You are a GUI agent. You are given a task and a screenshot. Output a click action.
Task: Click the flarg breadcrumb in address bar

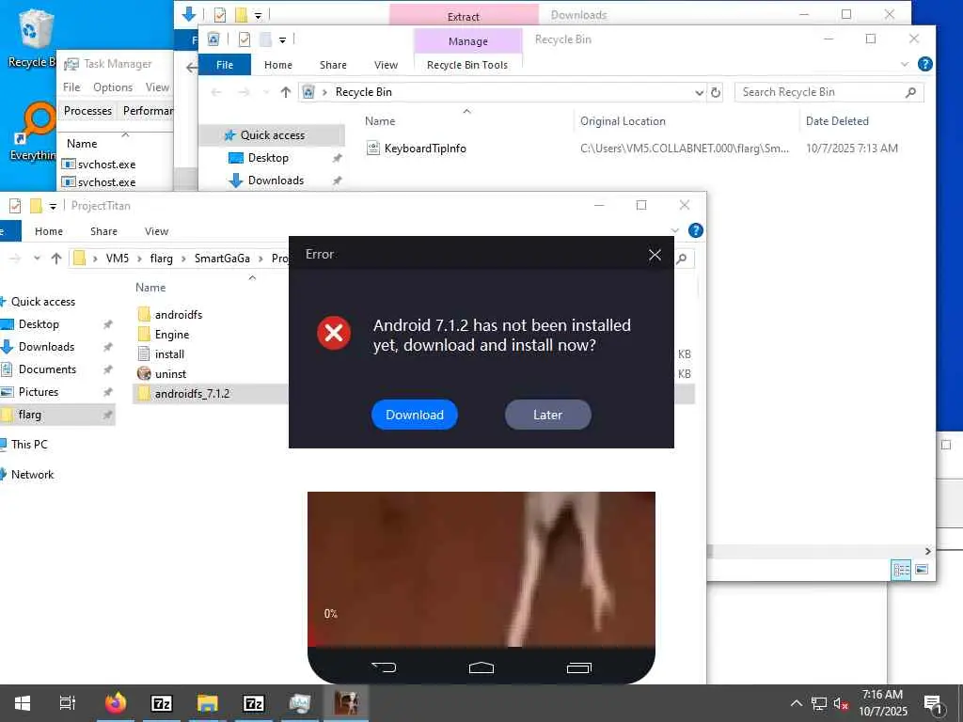point(161,259)
